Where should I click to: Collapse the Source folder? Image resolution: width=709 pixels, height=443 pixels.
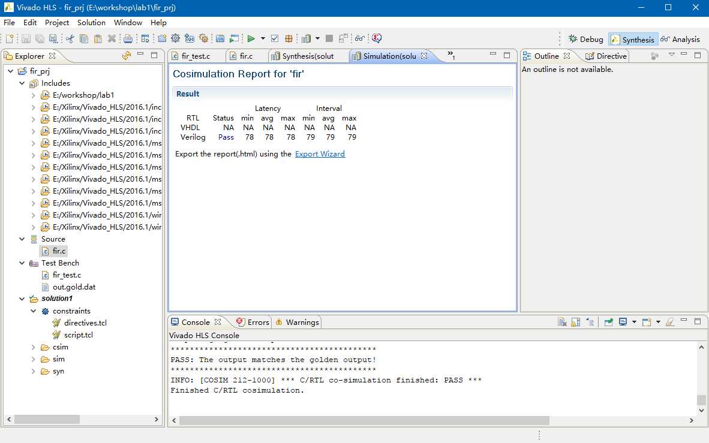tap(22, 239)
